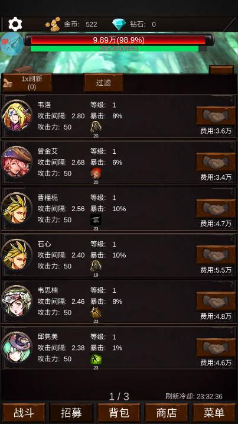
Task: Recruit 邱隽美 using the handshake icon
Action: tap(216, 348)
